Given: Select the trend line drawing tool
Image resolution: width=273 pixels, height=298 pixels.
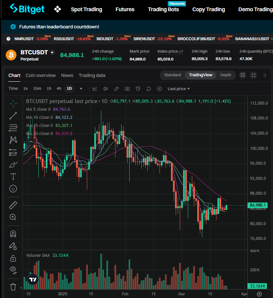Looking at the screenshot, I should click(x=13, y=116).
